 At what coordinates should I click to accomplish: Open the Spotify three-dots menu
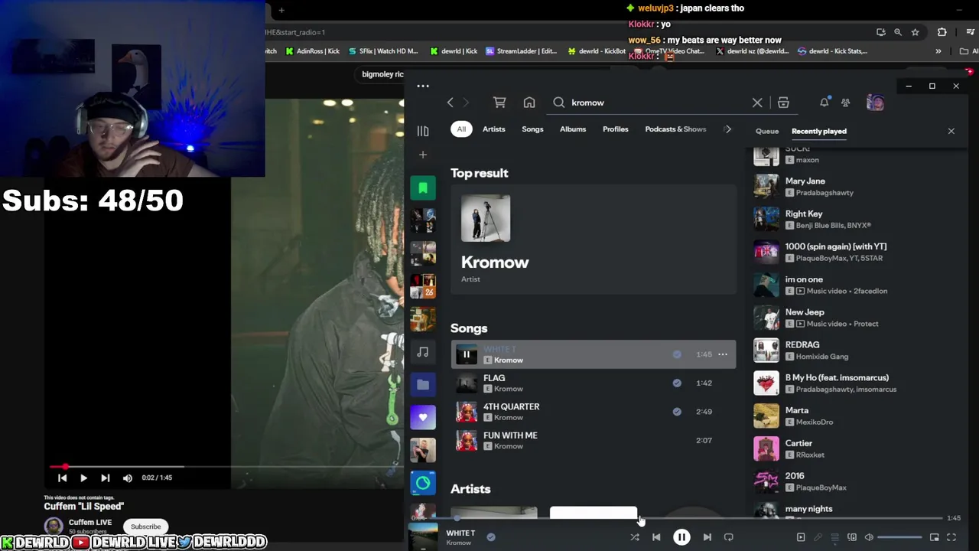click(423, 86)
